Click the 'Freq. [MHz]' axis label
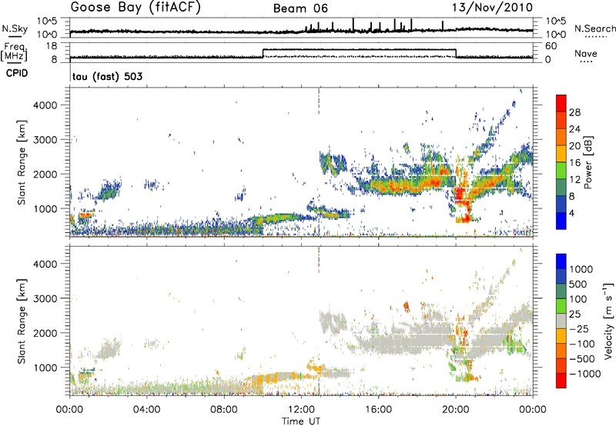This screenshot has width=616, height=426. point(15,52)
